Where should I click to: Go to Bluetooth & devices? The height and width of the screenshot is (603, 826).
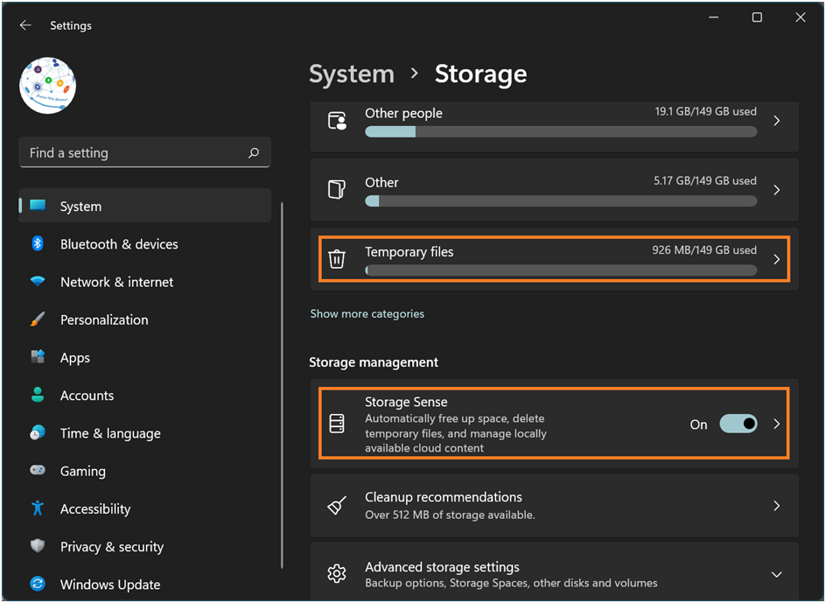click(119, 244)
